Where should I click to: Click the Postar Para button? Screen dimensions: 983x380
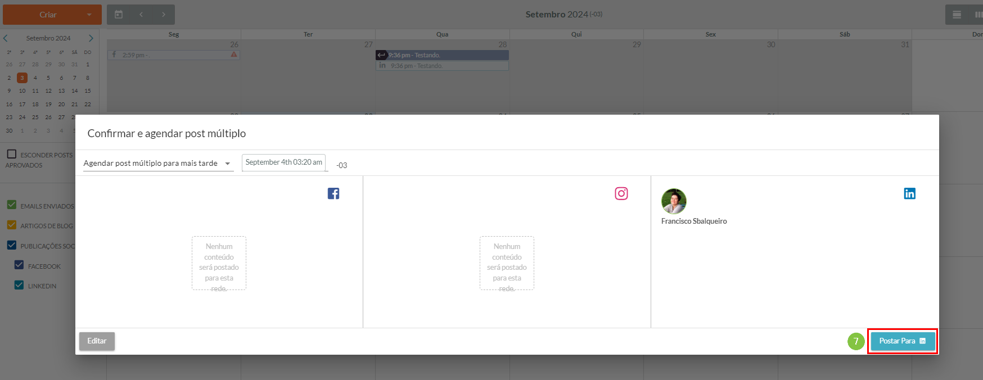(903, 341)
